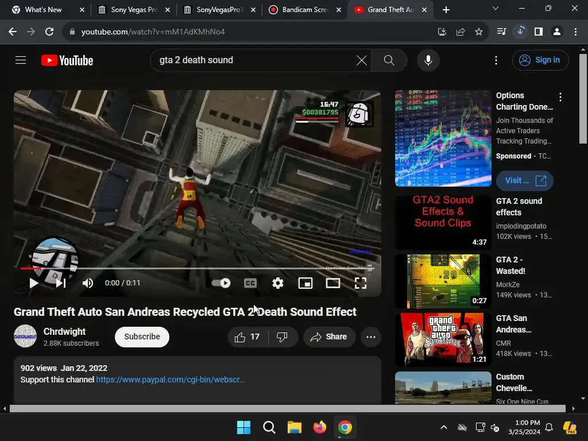Click the vertical page scrollbar
This screenshot has width=588, height=441.
[583, 99]
